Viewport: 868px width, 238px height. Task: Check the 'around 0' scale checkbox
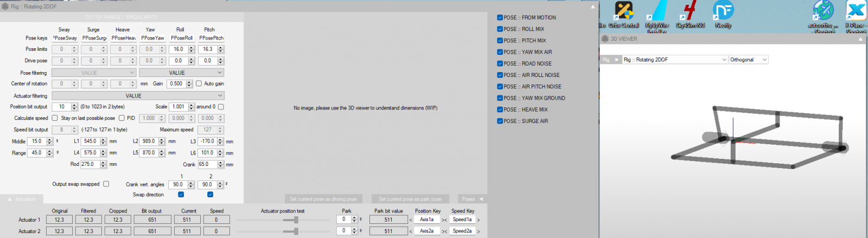pyautogui.click(x=221, y=107)
